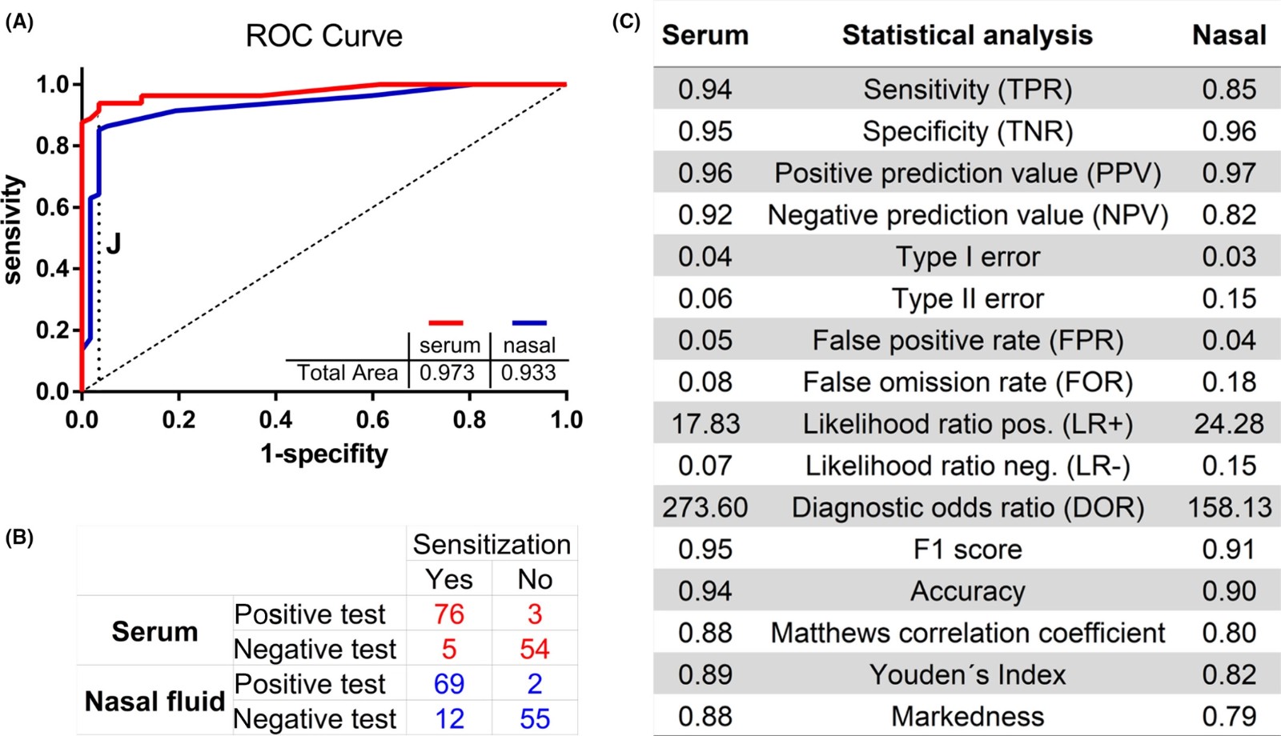This screenshot has width=1281, height=736.
Task: Click the Diagnostic odds ratio (DOR) label
Action: (x=967, y=508)
